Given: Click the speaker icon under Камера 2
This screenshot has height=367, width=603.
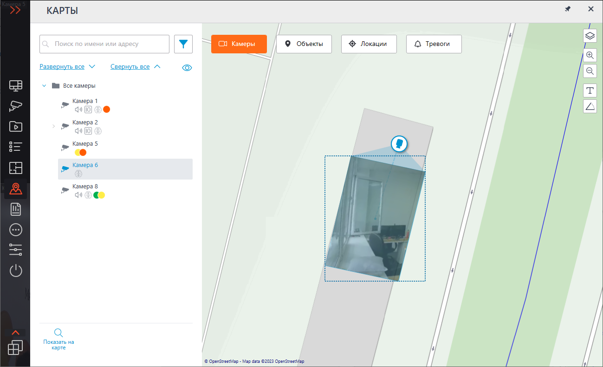Looking at the screenshot, I should (x=78, y=131).
